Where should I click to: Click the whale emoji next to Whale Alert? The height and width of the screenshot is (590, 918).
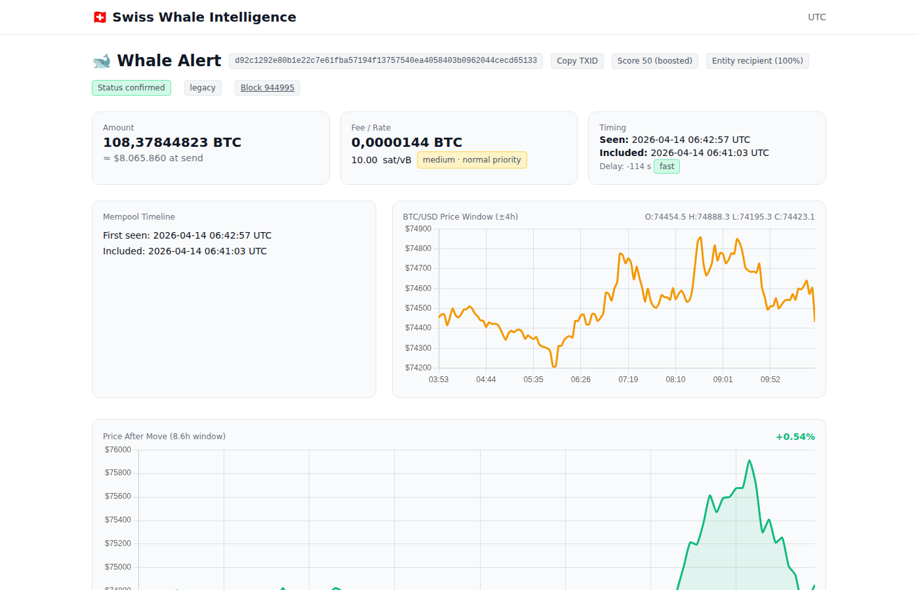coord(102,60)
